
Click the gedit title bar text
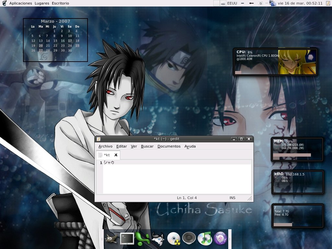coord(167,139)
